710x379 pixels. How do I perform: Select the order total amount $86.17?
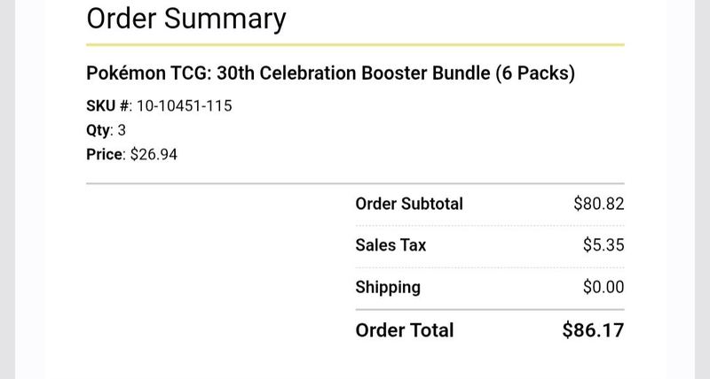pos(593,330)
